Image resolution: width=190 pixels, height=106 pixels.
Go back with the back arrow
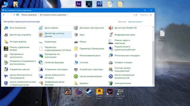tap(4, 15)
